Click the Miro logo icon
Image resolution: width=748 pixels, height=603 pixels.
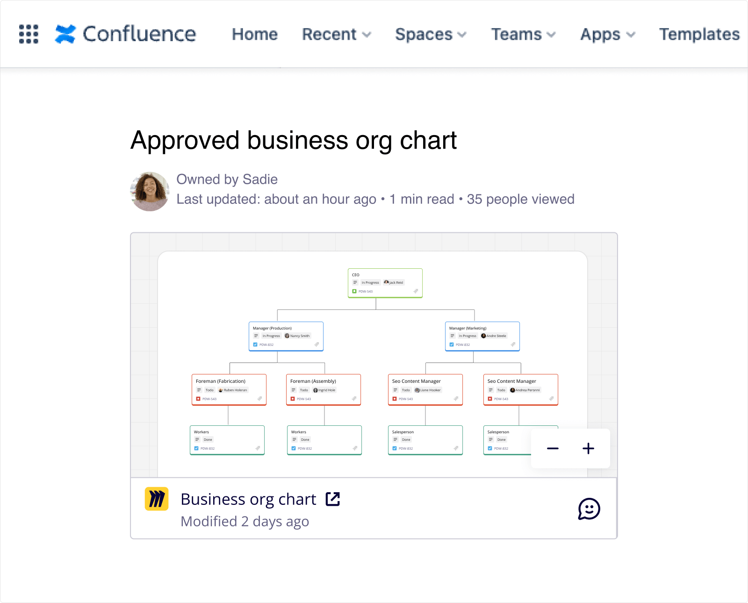[x=157, y=499]
